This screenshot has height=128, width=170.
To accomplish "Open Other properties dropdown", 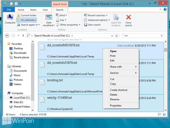I will point(69,25).
